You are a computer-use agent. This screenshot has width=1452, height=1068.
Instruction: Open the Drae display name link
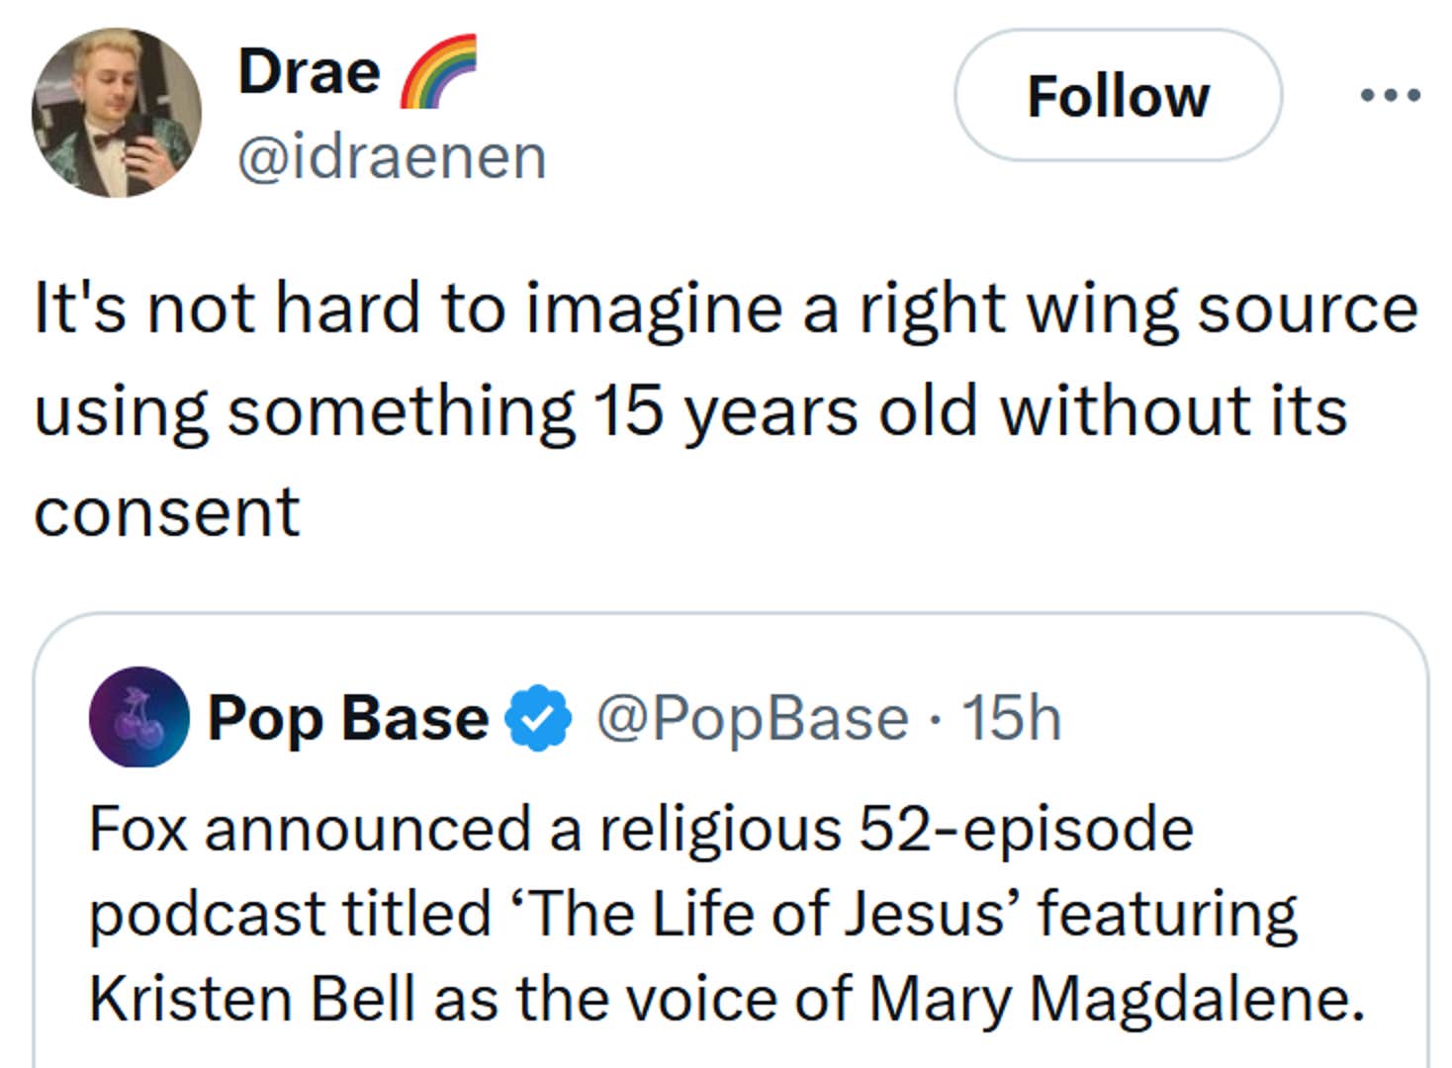tap(309, 72)
